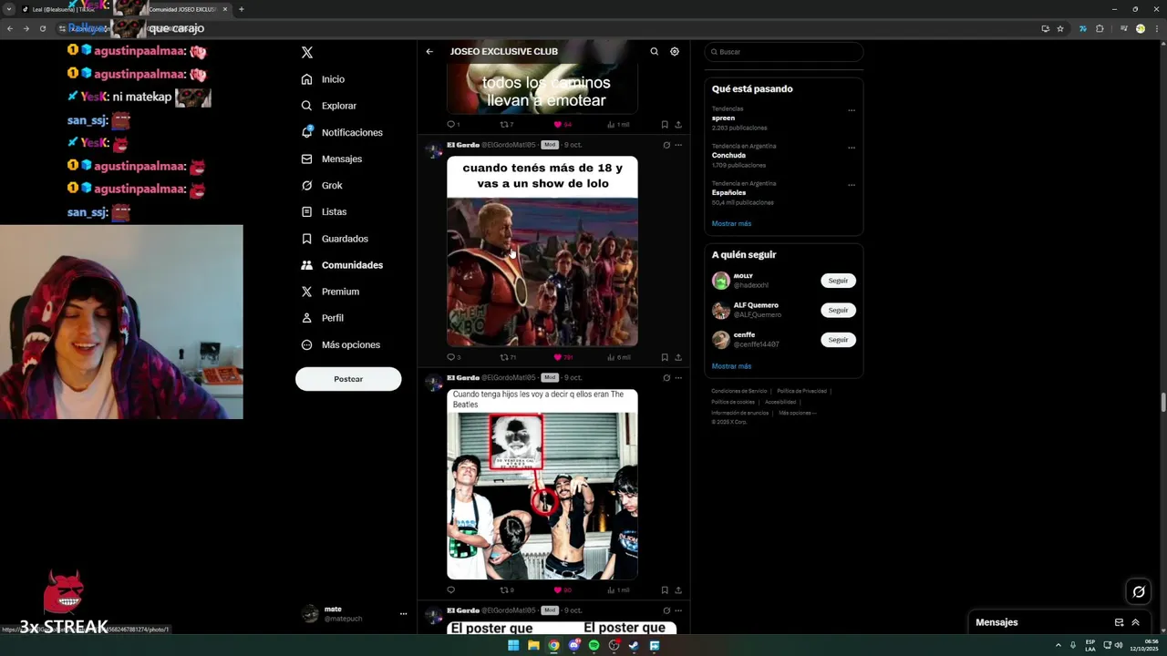The height and width of the screenshot is (656, 1167).
Task: Reload the page in browser
Action: pyautogui.click(x=42, y=28)
